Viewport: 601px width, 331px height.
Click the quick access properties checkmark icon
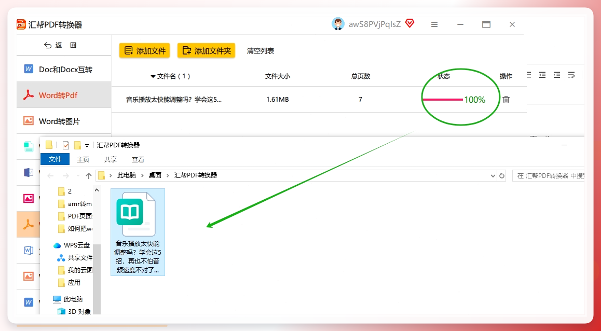(65, 145)
